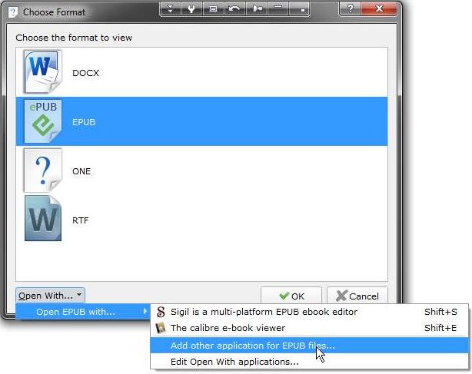Click the wrench icon in title bar toolbar

coord(191,9)
